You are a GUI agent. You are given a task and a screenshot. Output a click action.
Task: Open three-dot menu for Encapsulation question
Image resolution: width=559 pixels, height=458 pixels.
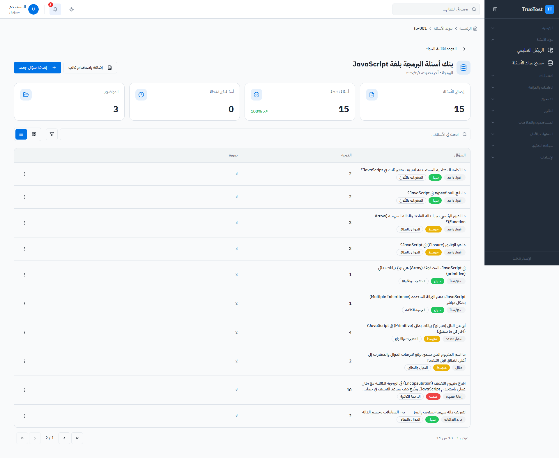pyautogui.click(x=25, y=390)
